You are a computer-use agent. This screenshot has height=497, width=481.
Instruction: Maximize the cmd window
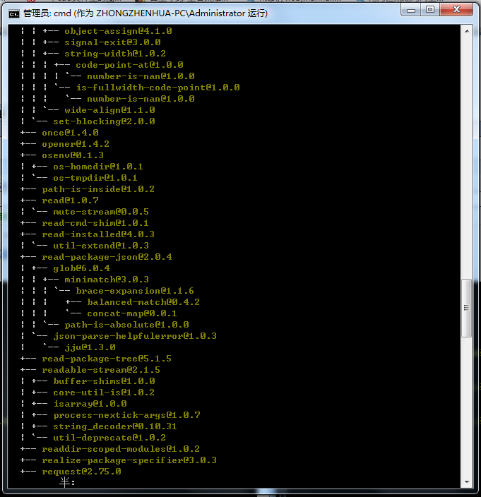(x=430, y=10)
